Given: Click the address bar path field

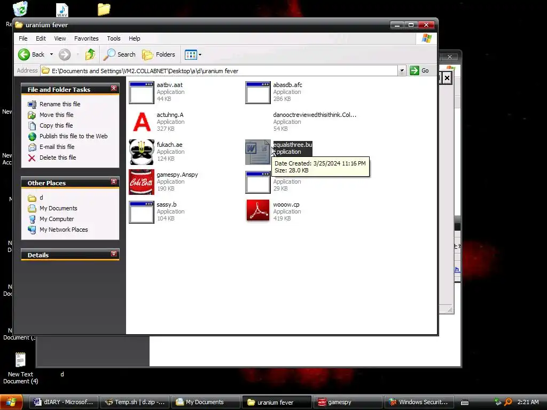Looking at the screenshot, I should click(219, 71).
